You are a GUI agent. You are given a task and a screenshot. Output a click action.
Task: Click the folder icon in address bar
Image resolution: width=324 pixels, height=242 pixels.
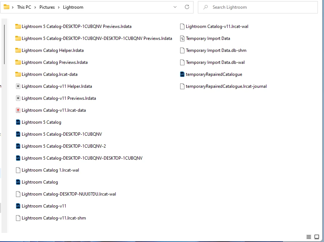(x=7, y=7)
